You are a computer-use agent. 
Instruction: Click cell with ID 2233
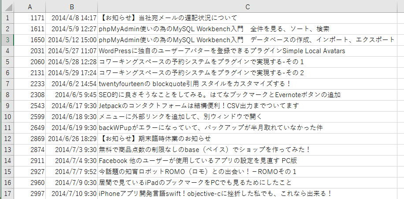pos(30,84)
